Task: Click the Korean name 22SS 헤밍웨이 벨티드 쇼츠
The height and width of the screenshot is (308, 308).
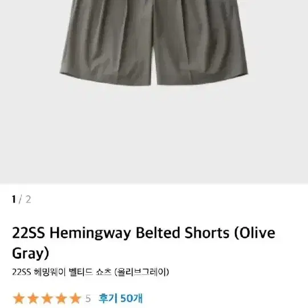Action: click(62, 272)
